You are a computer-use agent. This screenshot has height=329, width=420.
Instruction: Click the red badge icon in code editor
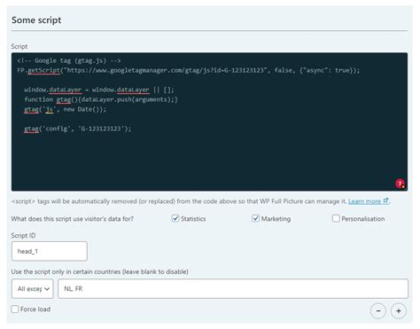400,184
